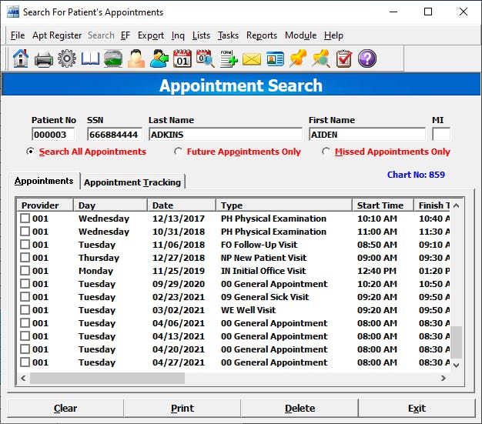
Task: Click the Exit button
Action: click(x=417, y=408)
